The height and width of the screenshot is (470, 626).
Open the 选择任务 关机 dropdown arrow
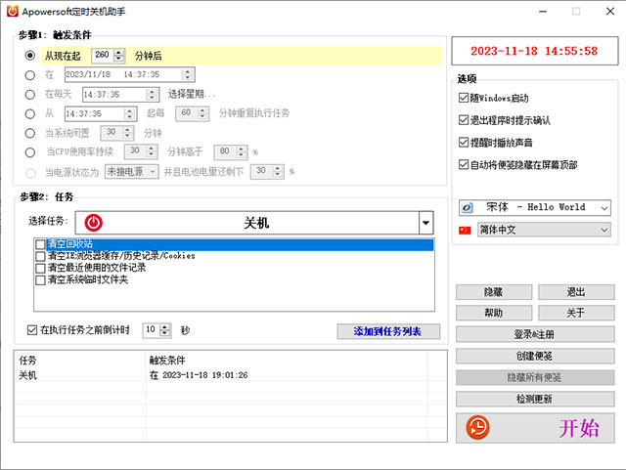425,223
